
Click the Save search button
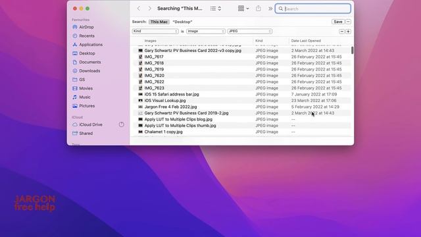point(338,22)
